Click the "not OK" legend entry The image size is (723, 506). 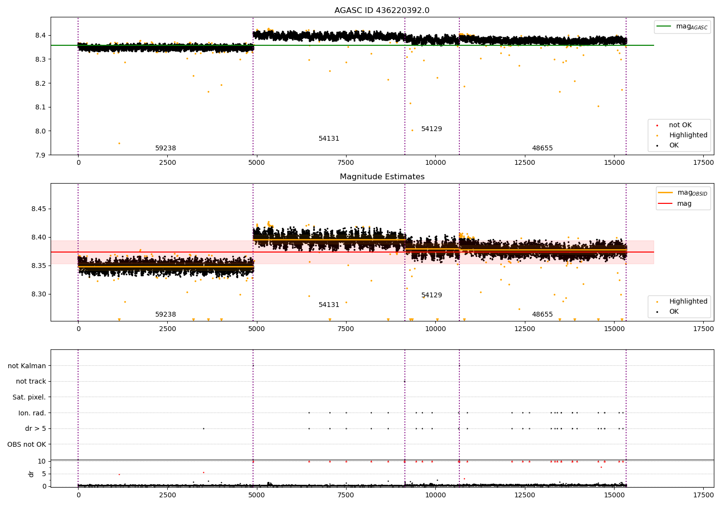(x=680, y=125)
